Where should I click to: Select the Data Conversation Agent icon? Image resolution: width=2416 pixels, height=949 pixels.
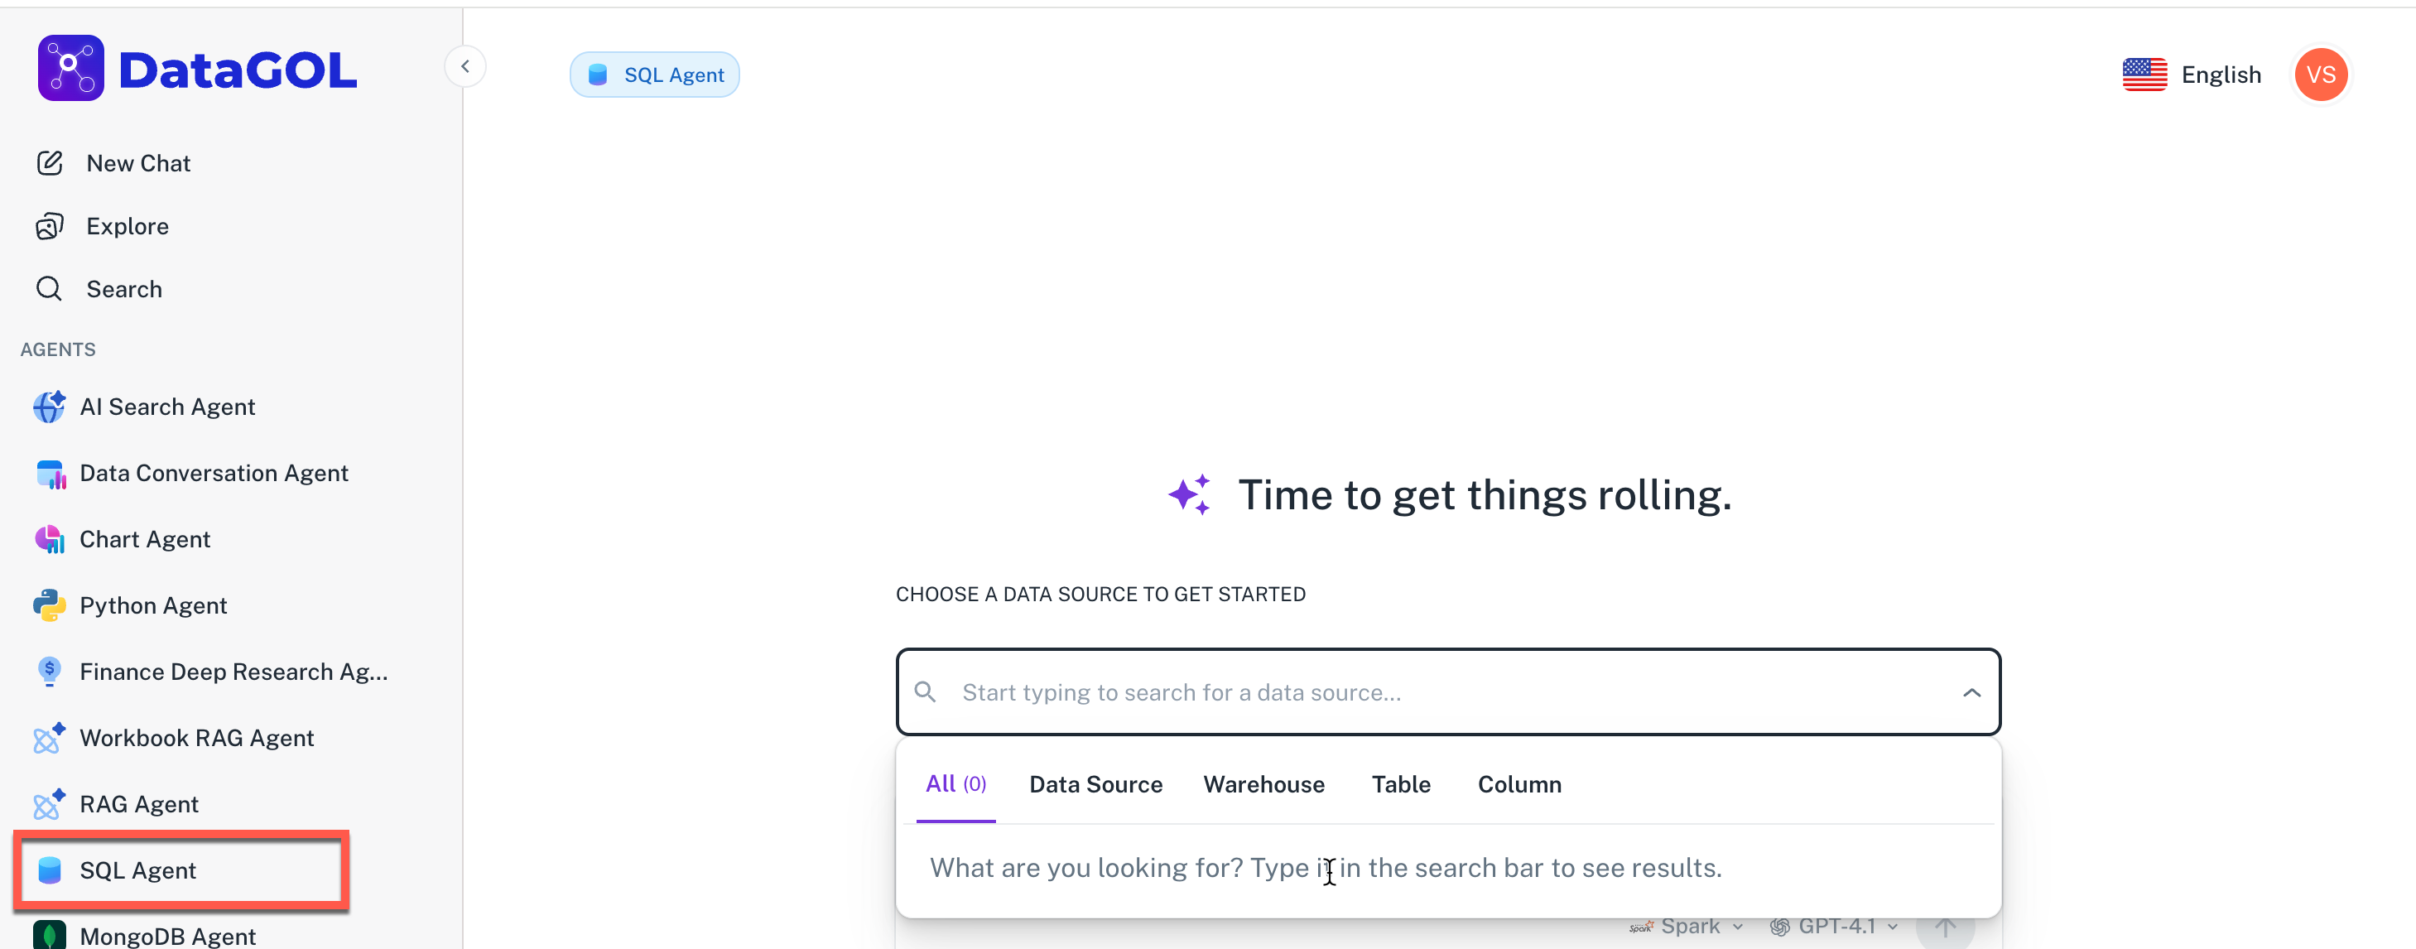coord(49,474)
